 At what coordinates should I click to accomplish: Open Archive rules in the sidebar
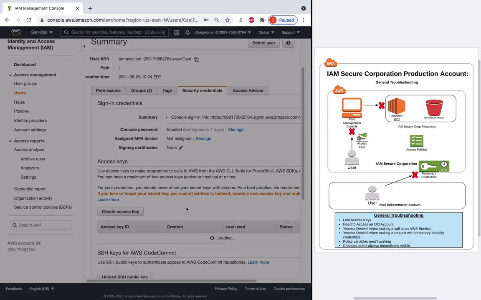33,159
